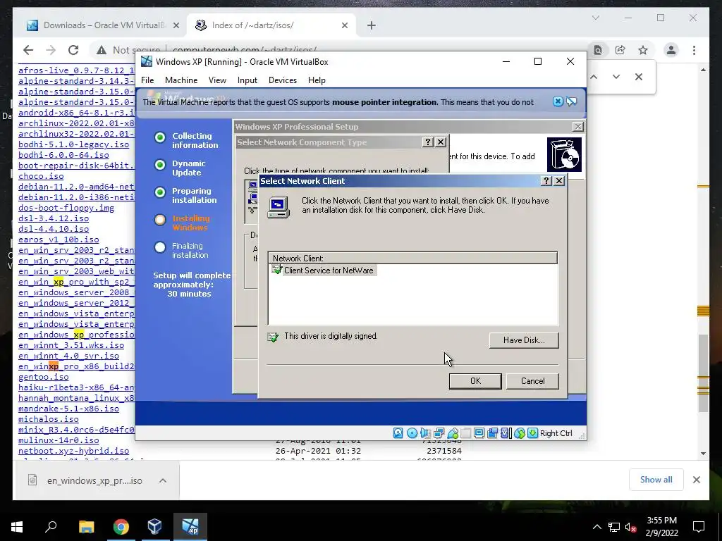The height and width of the screenshot is (541, 722).
Task: Click Chrome page vertical scrollbar thumb
Action: tap(703, 373)
